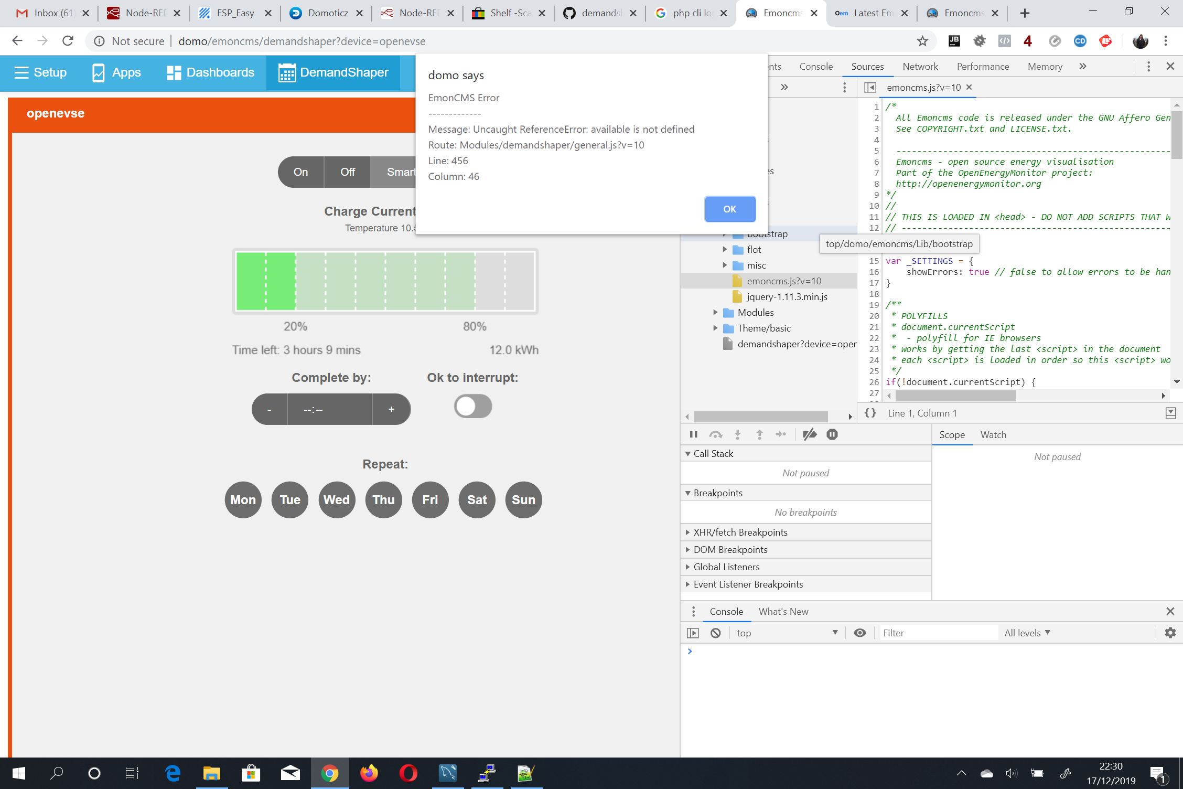Toggle Mon repeat day
Screen dimensions: 1183x789
point(243,499)
